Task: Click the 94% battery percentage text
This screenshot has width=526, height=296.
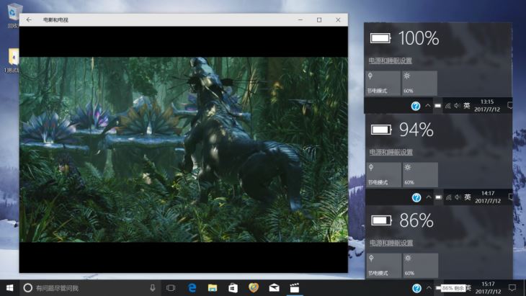Action: coord(416,130)
